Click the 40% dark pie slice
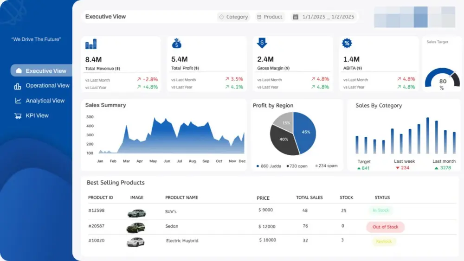The height and width of the screenshot is (261, 464). [284, 139]
